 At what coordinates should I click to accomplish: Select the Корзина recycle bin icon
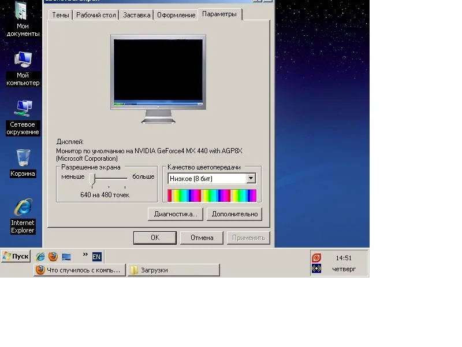(x=23, y=163)
